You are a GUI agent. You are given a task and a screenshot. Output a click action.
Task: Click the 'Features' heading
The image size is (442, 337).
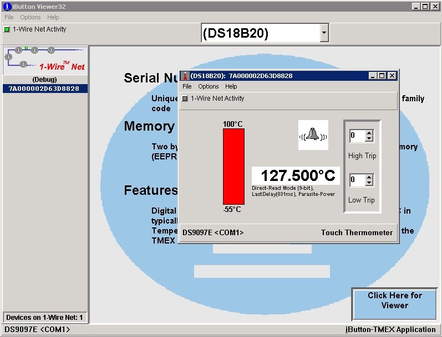(151, 190)
